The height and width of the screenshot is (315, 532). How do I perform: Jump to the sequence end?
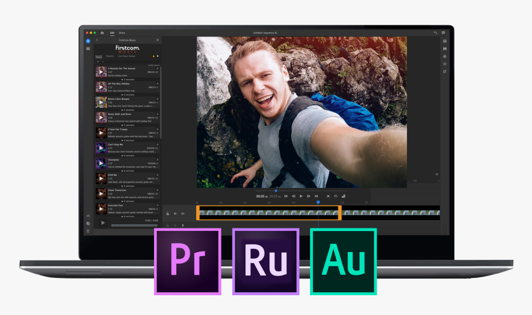click(x=316, y=196)
